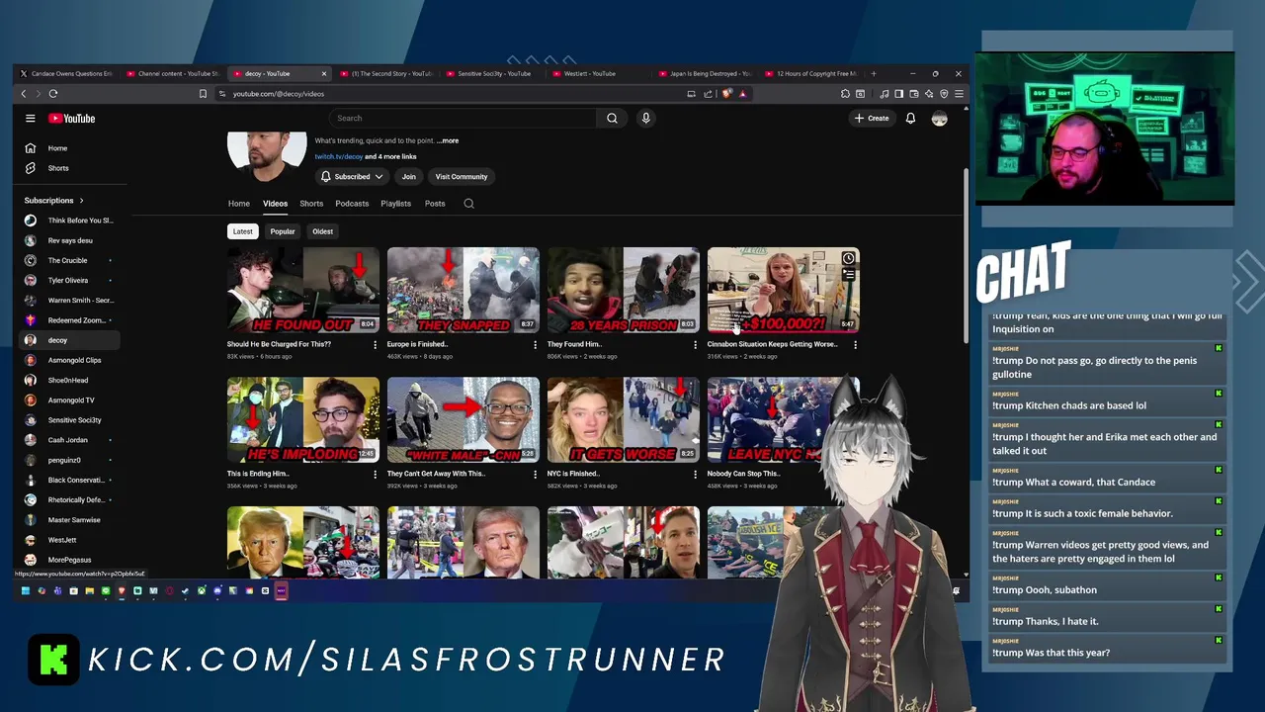Start voice search with microphone icon
1265x712 pixels.
pos(645,118)
